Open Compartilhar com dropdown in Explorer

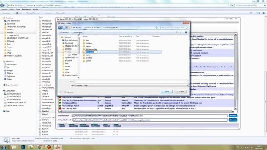[x=34, y=13]
